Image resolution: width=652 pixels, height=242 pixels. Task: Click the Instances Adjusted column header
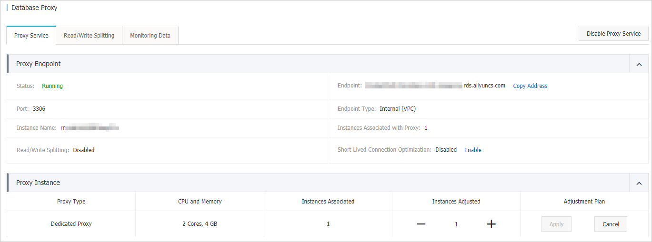pos(456,202)
